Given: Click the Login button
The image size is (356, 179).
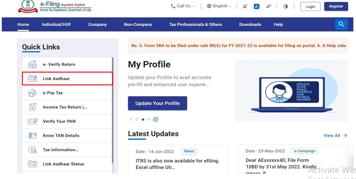Looking at the screenshot, I should pos(310,7).
